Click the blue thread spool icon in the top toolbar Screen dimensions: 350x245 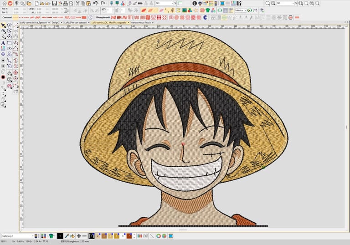tap(222, 3)
